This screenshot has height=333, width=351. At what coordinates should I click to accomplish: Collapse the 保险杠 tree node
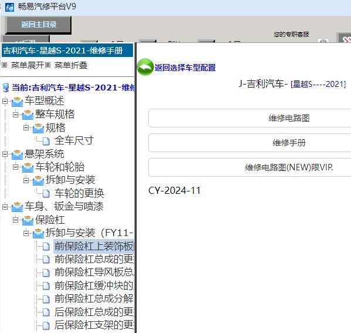coord(15,220)
